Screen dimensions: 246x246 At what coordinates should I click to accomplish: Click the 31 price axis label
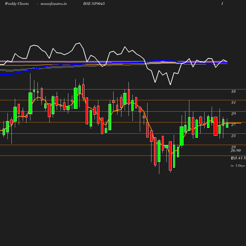pos(233,102)
